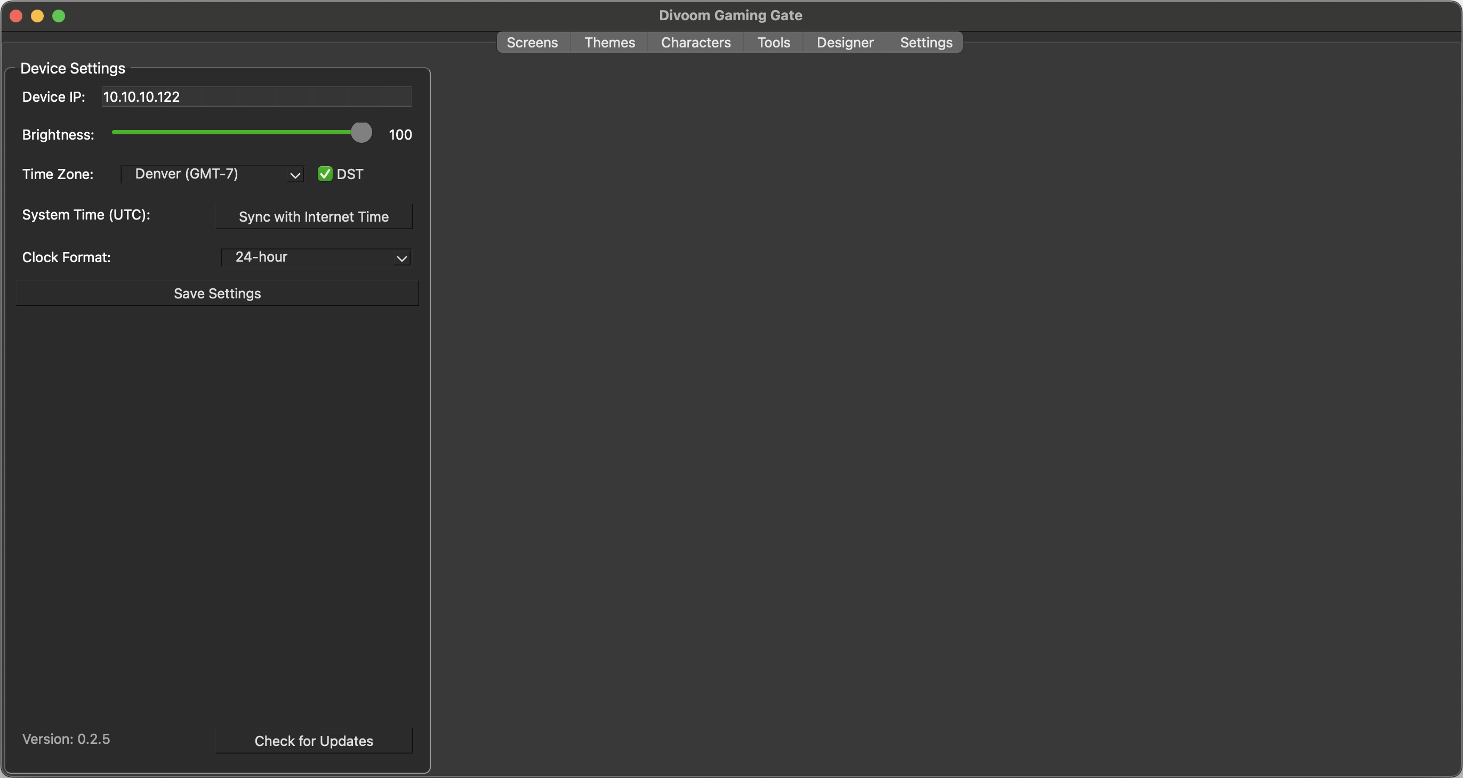Close the Divoom Gaming Gate window

[16, 16]
